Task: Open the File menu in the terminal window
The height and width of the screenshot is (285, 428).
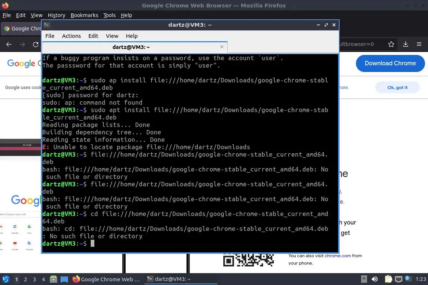Action: pyautogui.click(x=50, y=36)
